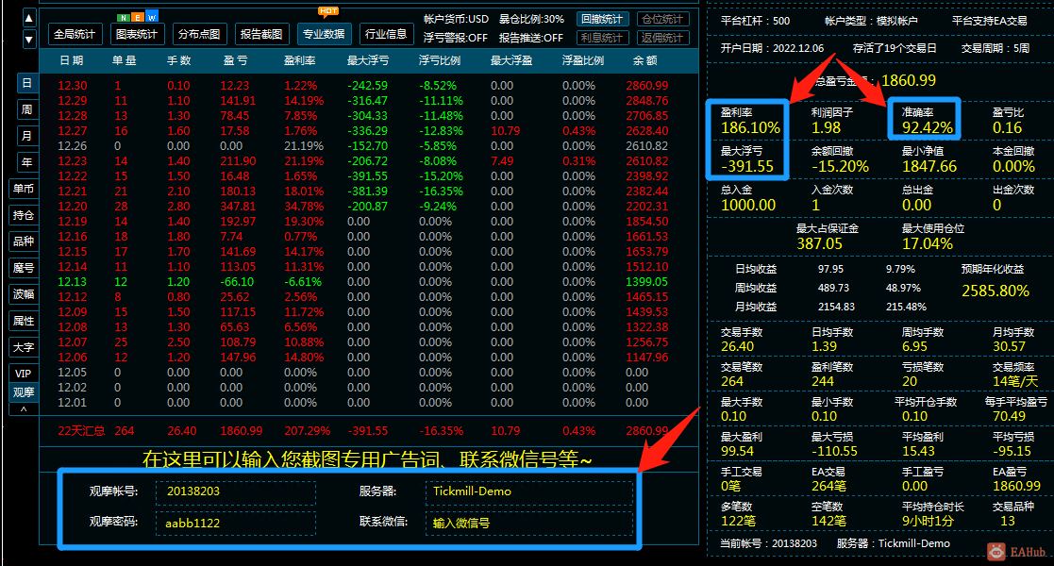Click the 大字 sidebar button

click(x=24, y=347)
